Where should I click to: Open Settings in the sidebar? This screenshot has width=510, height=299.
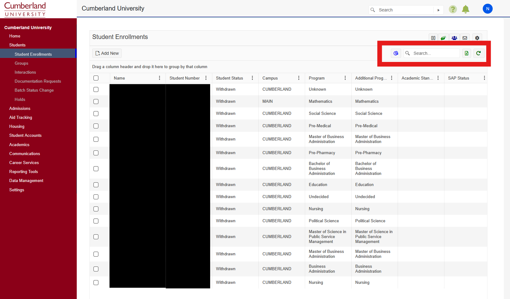(17, 190)
